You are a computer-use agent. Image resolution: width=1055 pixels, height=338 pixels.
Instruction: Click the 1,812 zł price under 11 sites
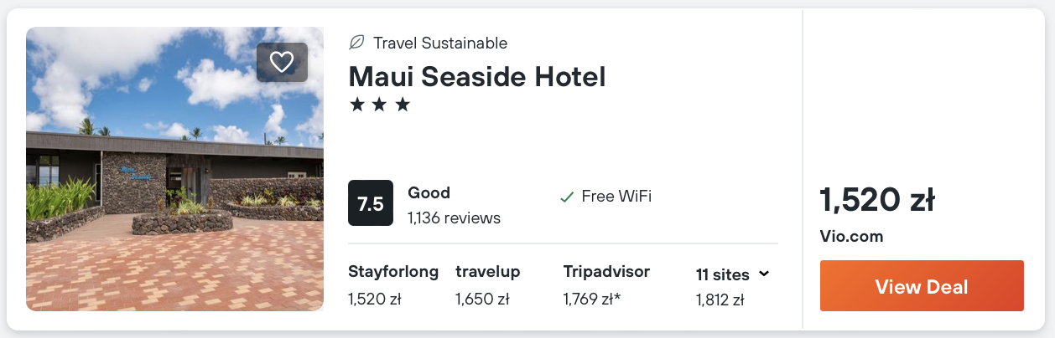(x=720, y=300)
